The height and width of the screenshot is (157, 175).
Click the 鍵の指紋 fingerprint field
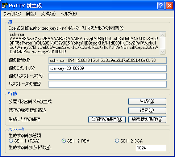(108, 60)
